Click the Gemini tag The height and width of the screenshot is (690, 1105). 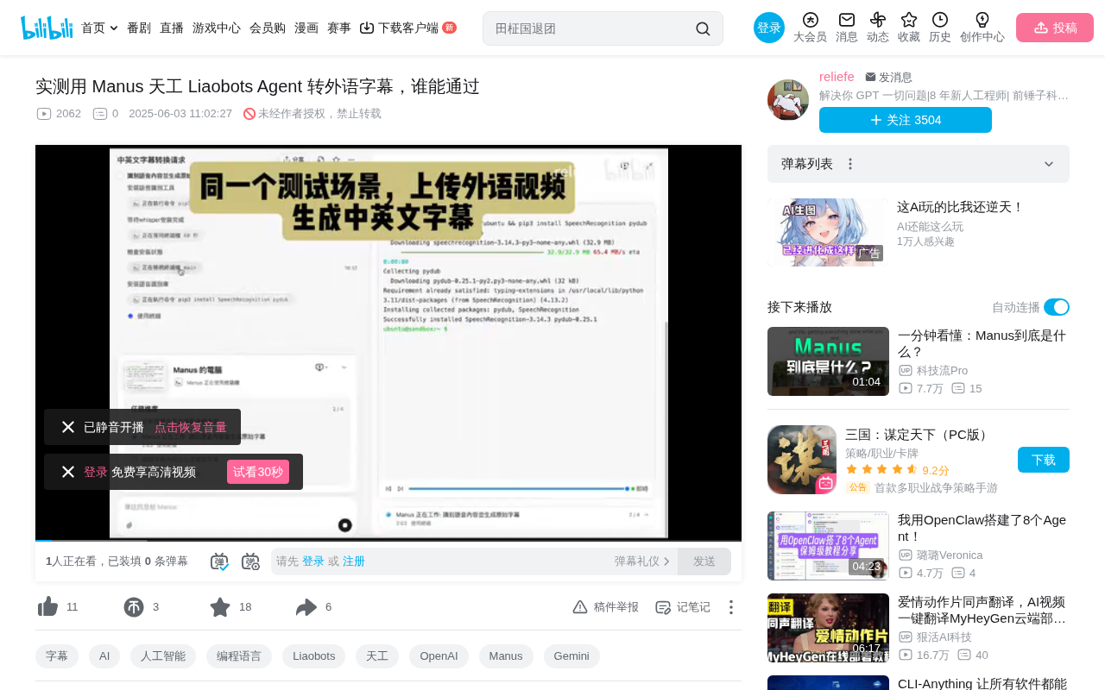tap(571, 656)
